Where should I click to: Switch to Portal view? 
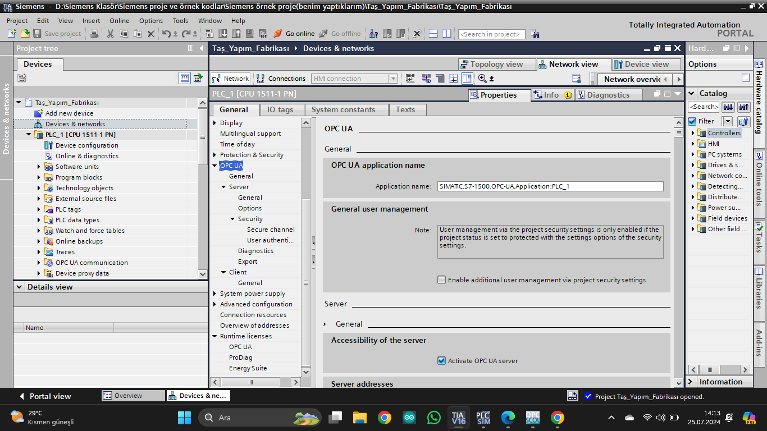pos(45,396)
